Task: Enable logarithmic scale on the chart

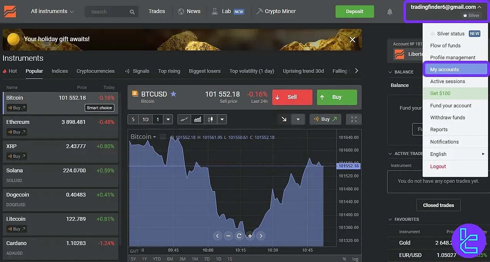Action: [x=355, y=259]
